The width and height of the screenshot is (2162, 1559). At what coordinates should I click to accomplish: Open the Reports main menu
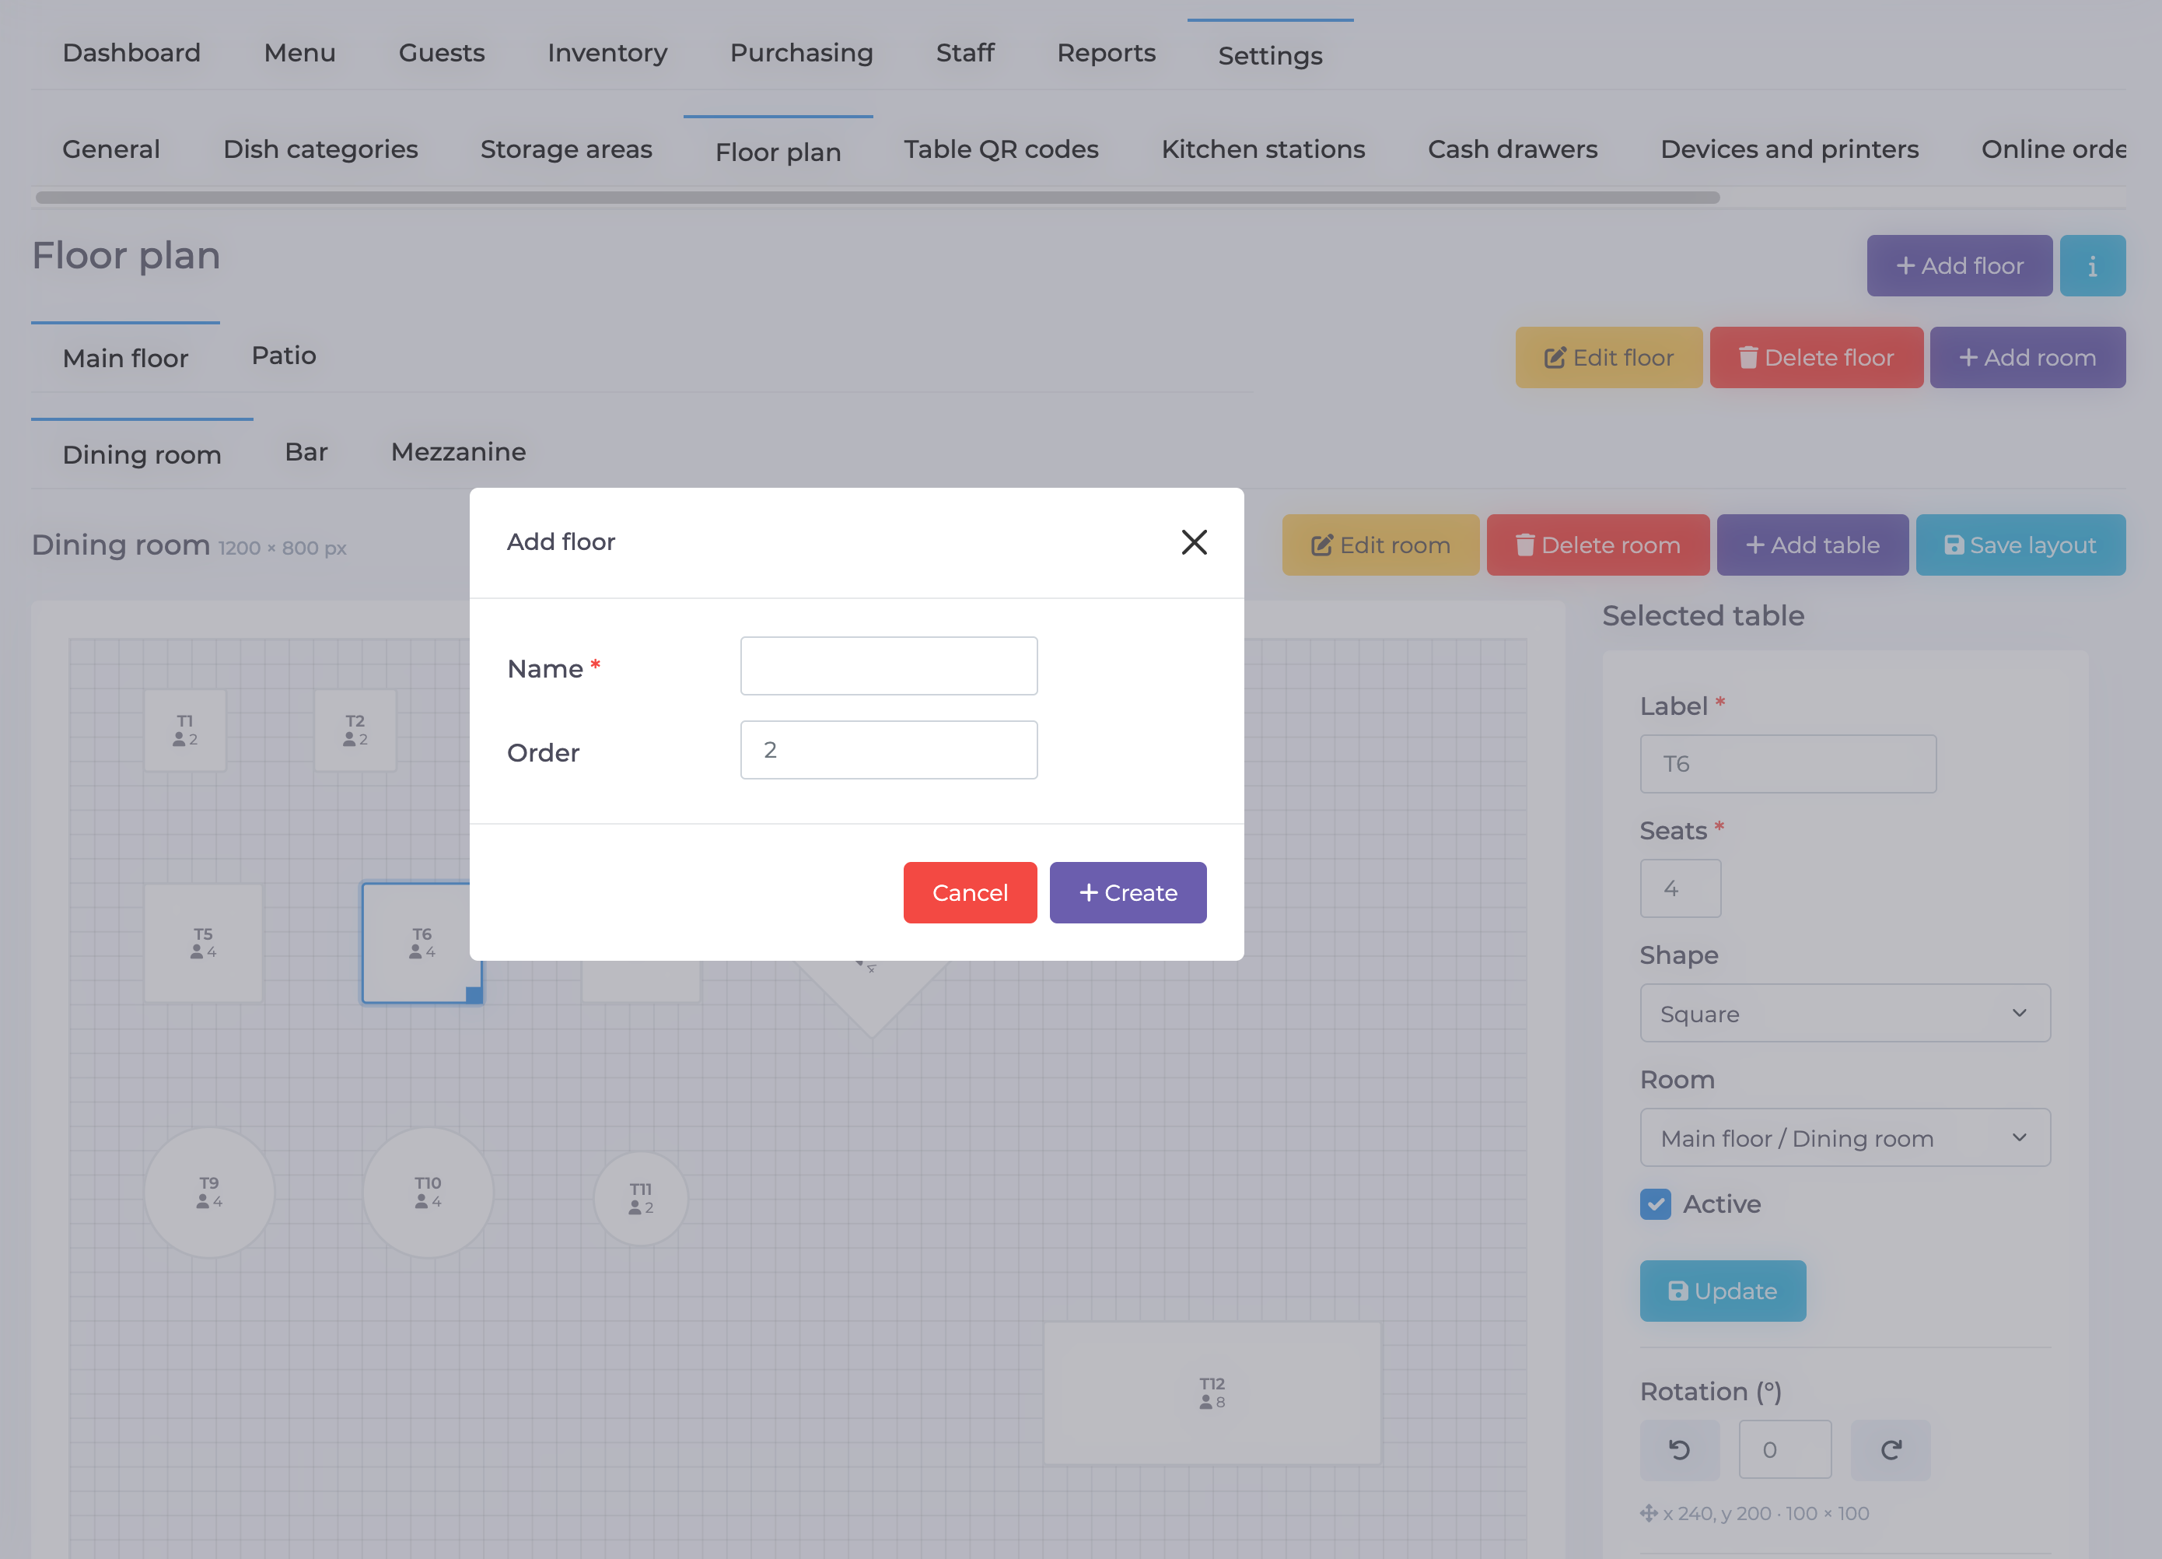click(x=1106, y=54)
